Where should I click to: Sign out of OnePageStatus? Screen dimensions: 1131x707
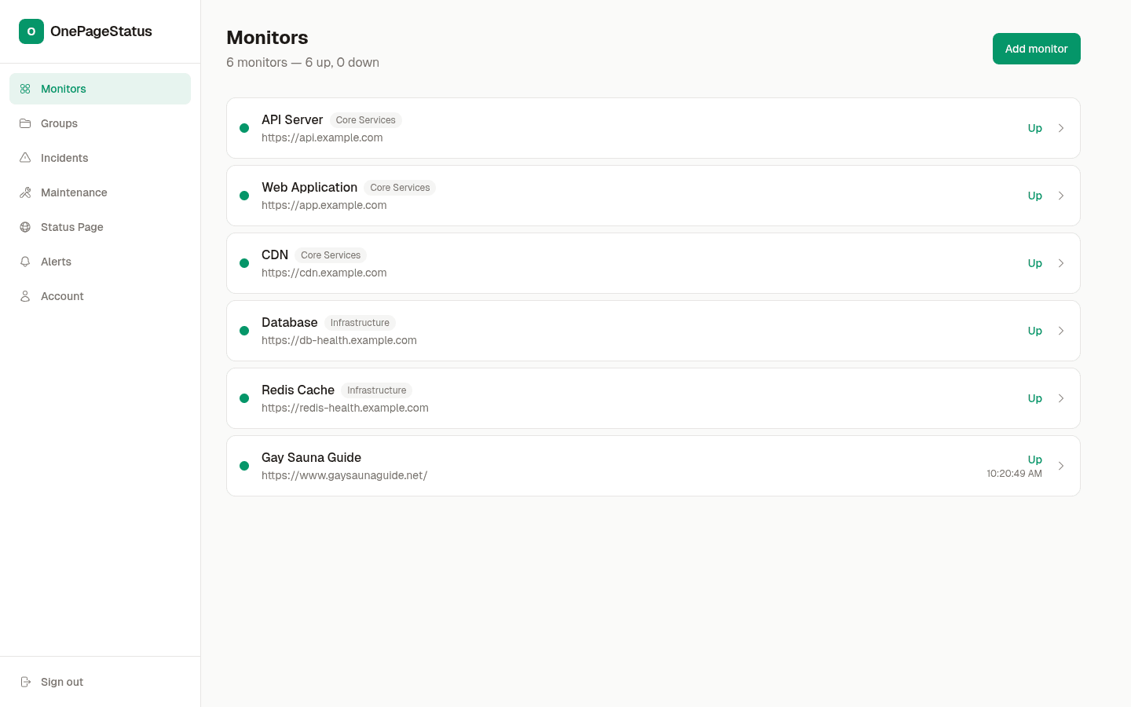point(61,682)
